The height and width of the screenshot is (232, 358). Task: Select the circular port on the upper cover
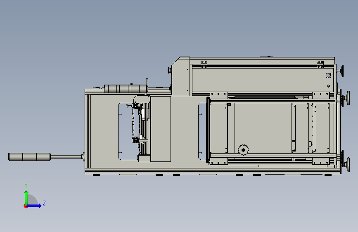click(328, 76)
